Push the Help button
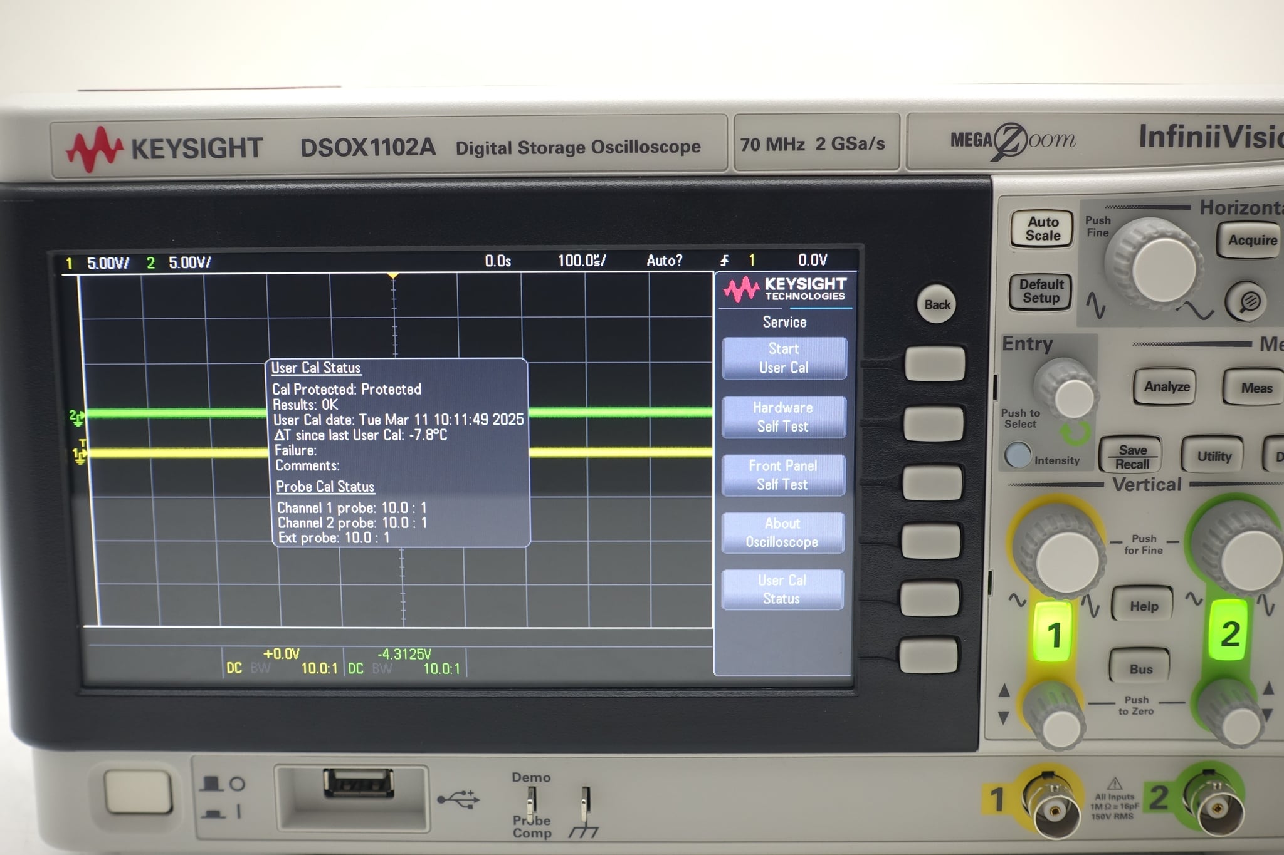This screenshot has width=1284, height=855. 1143,606
